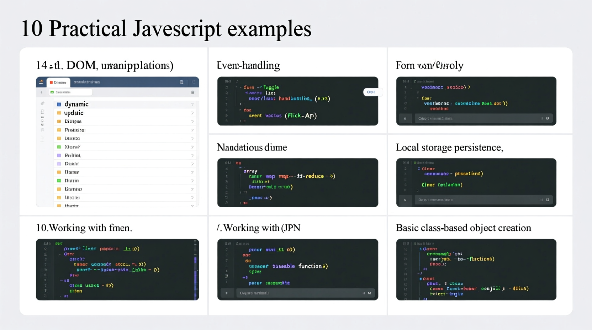Click the green icon inside the address bar
The image size is (592, 330).
tap(52, 92)
